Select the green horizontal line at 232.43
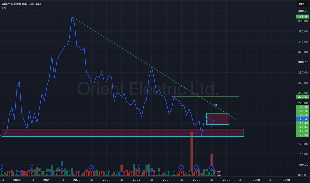 tap(206, 97)
